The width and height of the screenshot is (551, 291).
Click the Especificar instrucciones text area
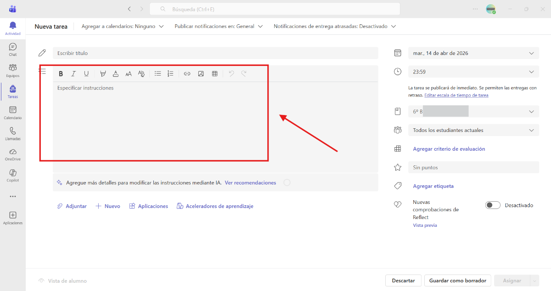pos(215,127)
